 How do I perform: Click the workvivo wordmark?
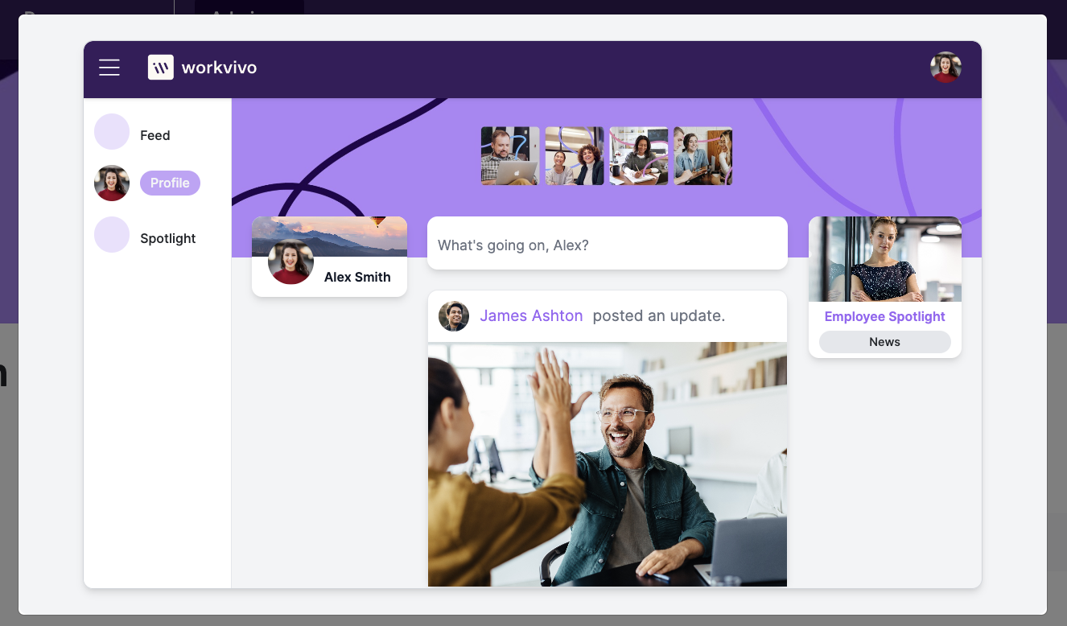(220, 68)
